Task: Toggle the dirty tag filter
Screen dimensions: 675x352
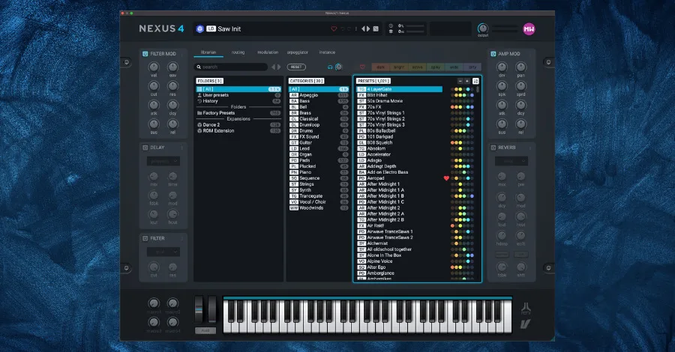Action: point(472,67)
